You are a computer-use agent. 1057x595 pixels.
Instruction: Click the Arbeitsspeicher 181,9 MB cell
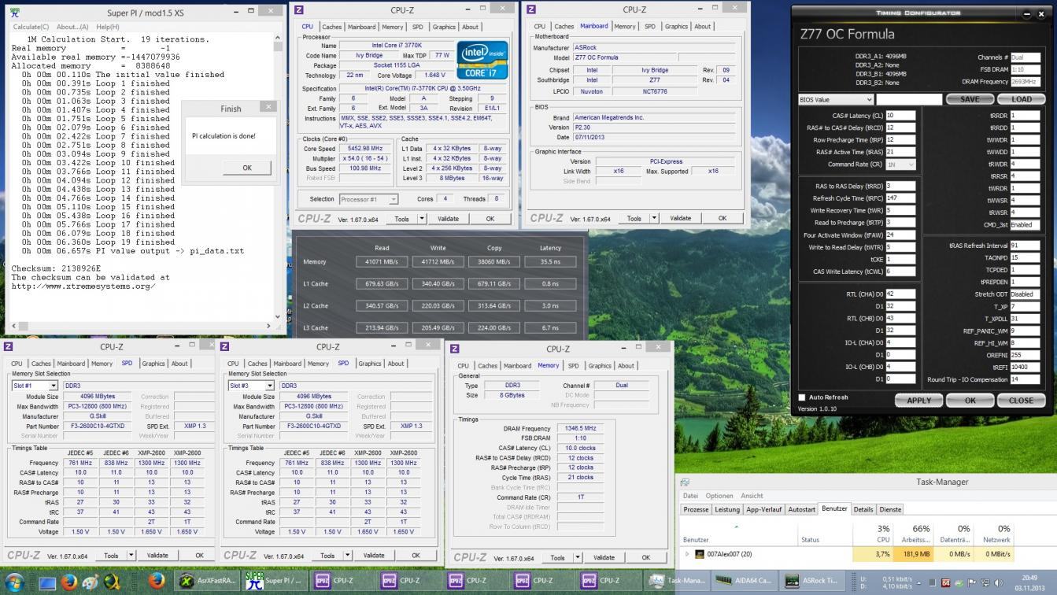point(913,554)
